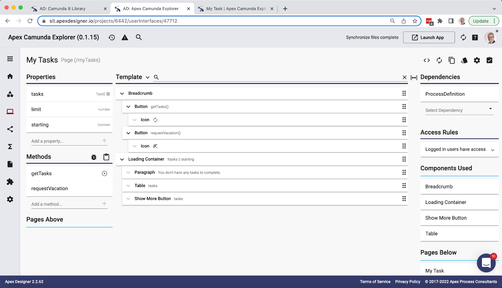Select the user interfaces laptop icon in sidebar

[x=10, y=112]
